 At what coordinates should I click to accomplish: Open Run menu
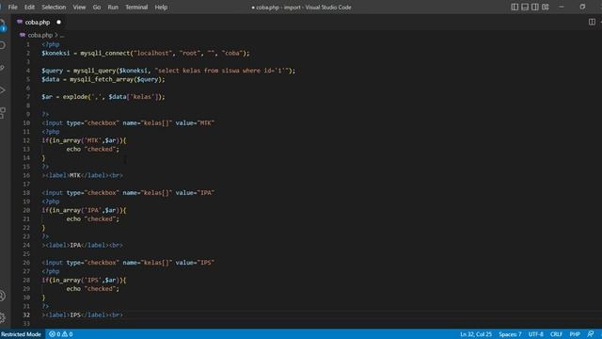pos(113,7)
